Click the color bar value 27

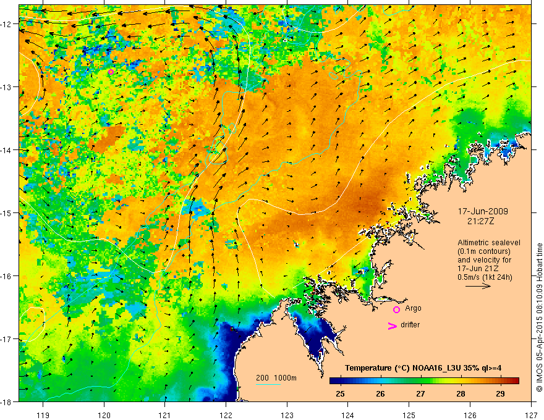[x=420, y=394]
